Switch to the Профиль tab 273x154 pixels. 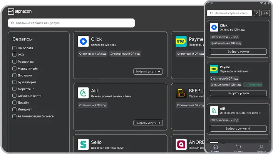(261, 148)
